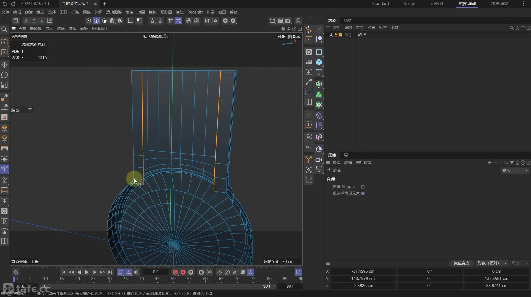This screenshot has height=297, width=531.
Task: Click the Render View clapboard icon
Action: (x=272, y=21)
